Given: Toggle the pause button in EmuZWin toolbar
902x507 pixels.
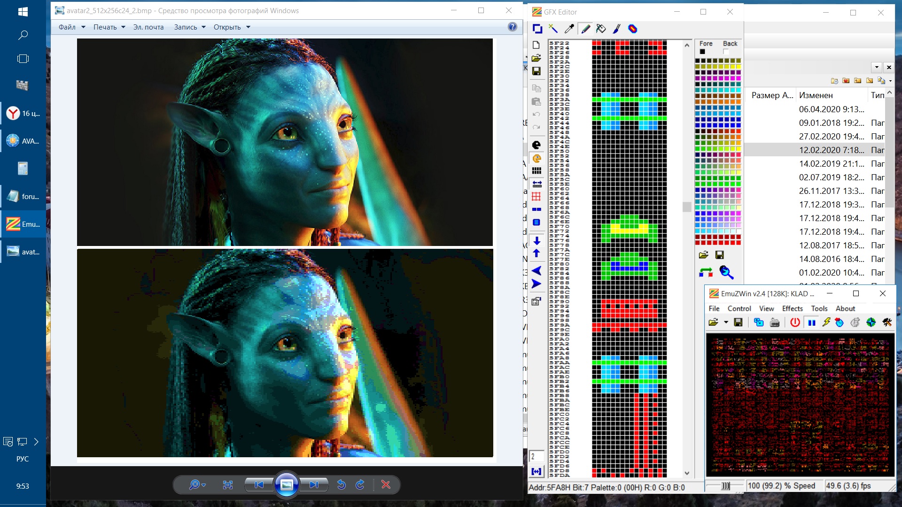Looking at the screenshot, I should [x=811, y=323].
